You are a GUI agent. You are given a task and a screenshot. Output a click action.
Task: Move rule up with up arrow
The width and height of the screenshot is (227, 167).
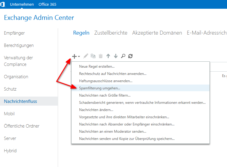click(x=108, y=56)
